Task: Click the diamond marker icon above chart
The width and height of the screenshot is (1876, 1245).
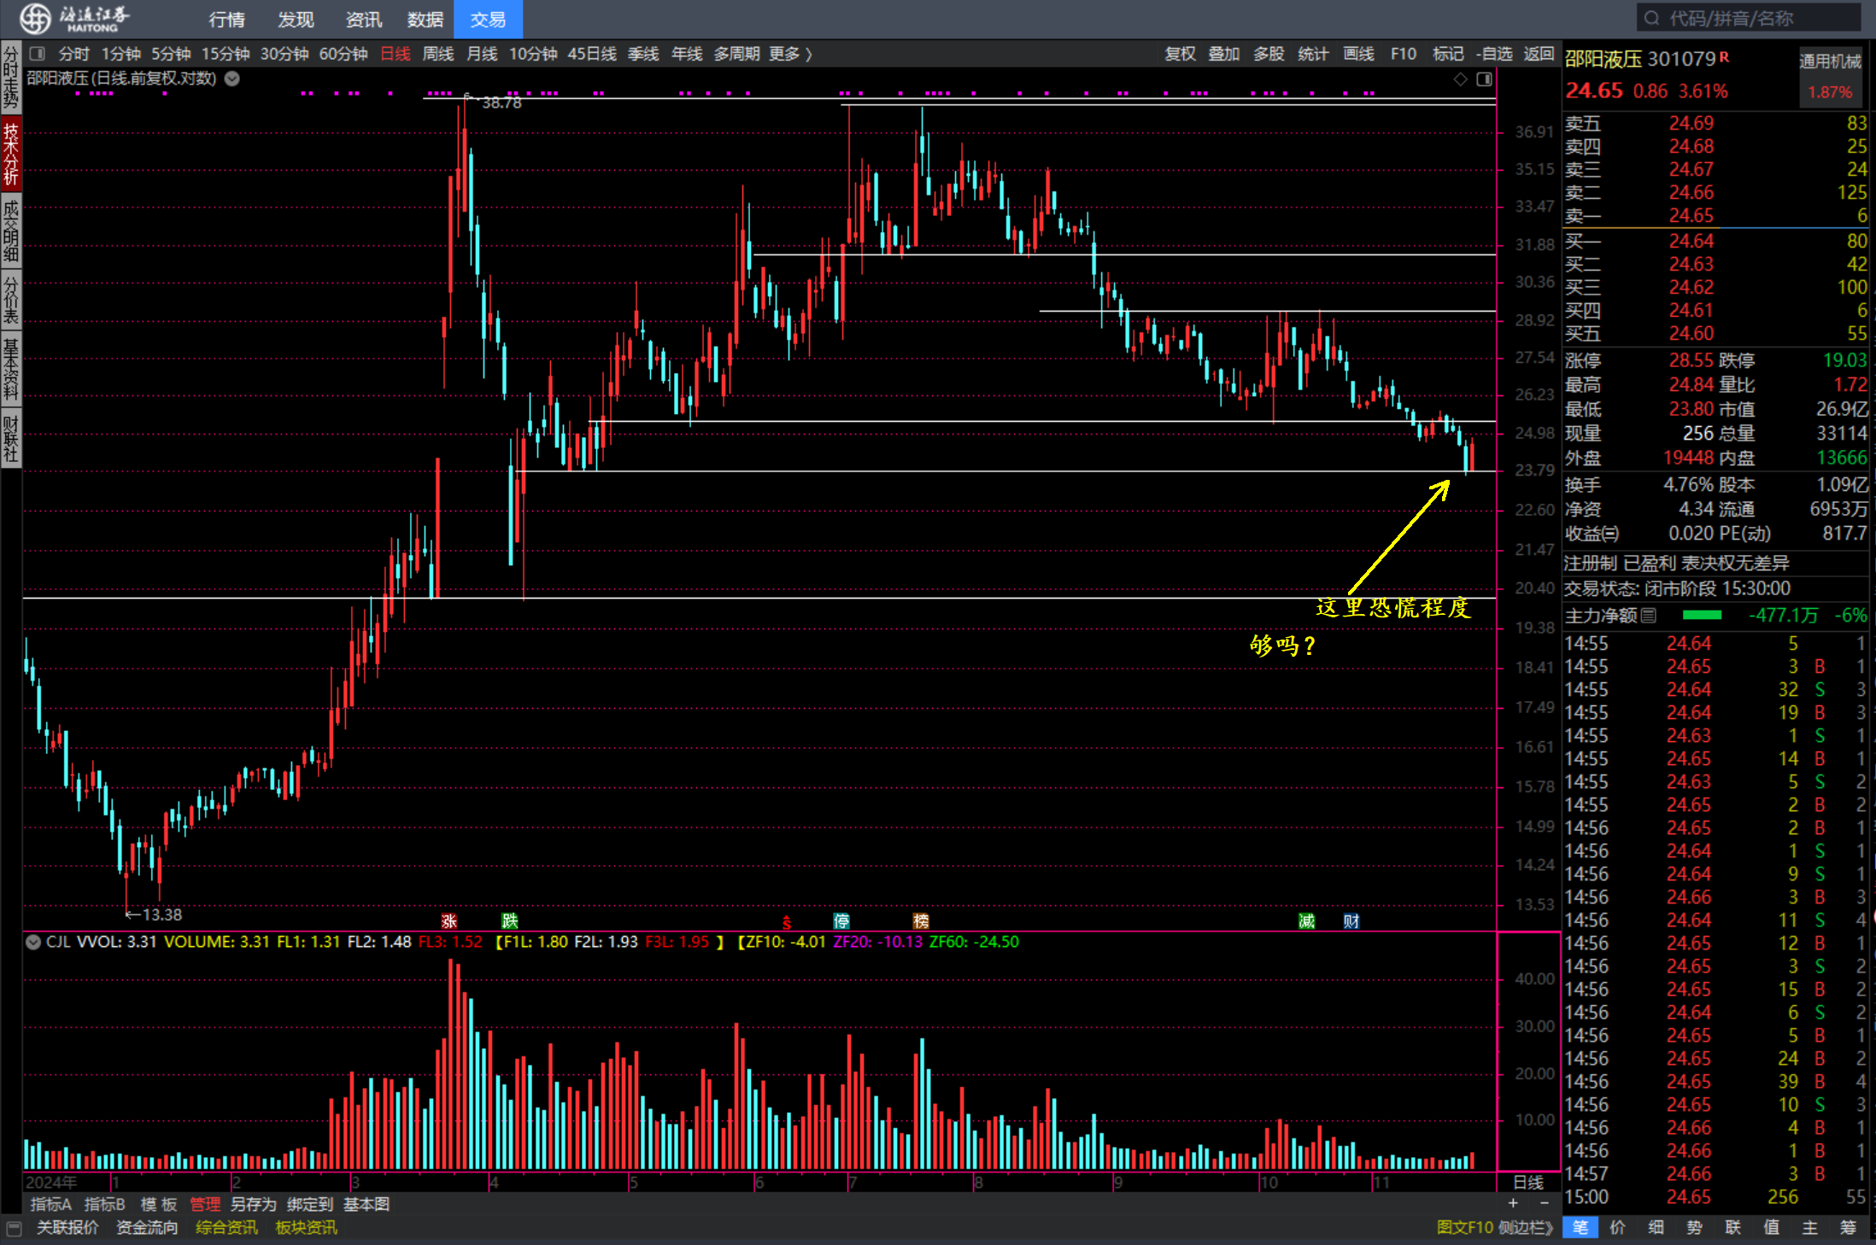Action: [1461, 79]
